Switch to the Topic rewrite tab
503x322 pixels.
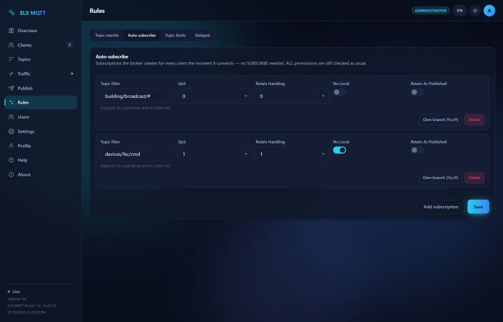[x=107, y=35]
